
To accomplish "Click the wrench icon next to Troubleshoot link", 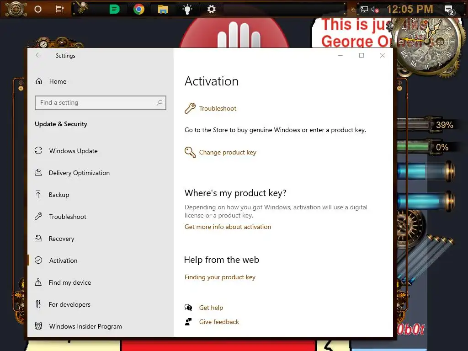I will pyautogui.click(x=190, y=108).
